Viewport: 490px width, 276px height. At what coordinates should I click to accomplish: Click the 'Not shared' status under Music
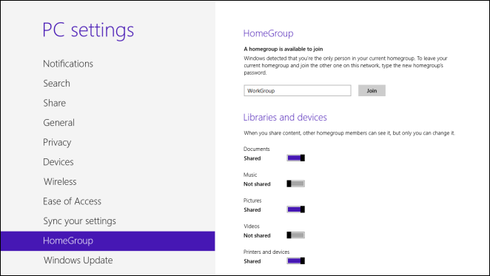pos(257,184)
